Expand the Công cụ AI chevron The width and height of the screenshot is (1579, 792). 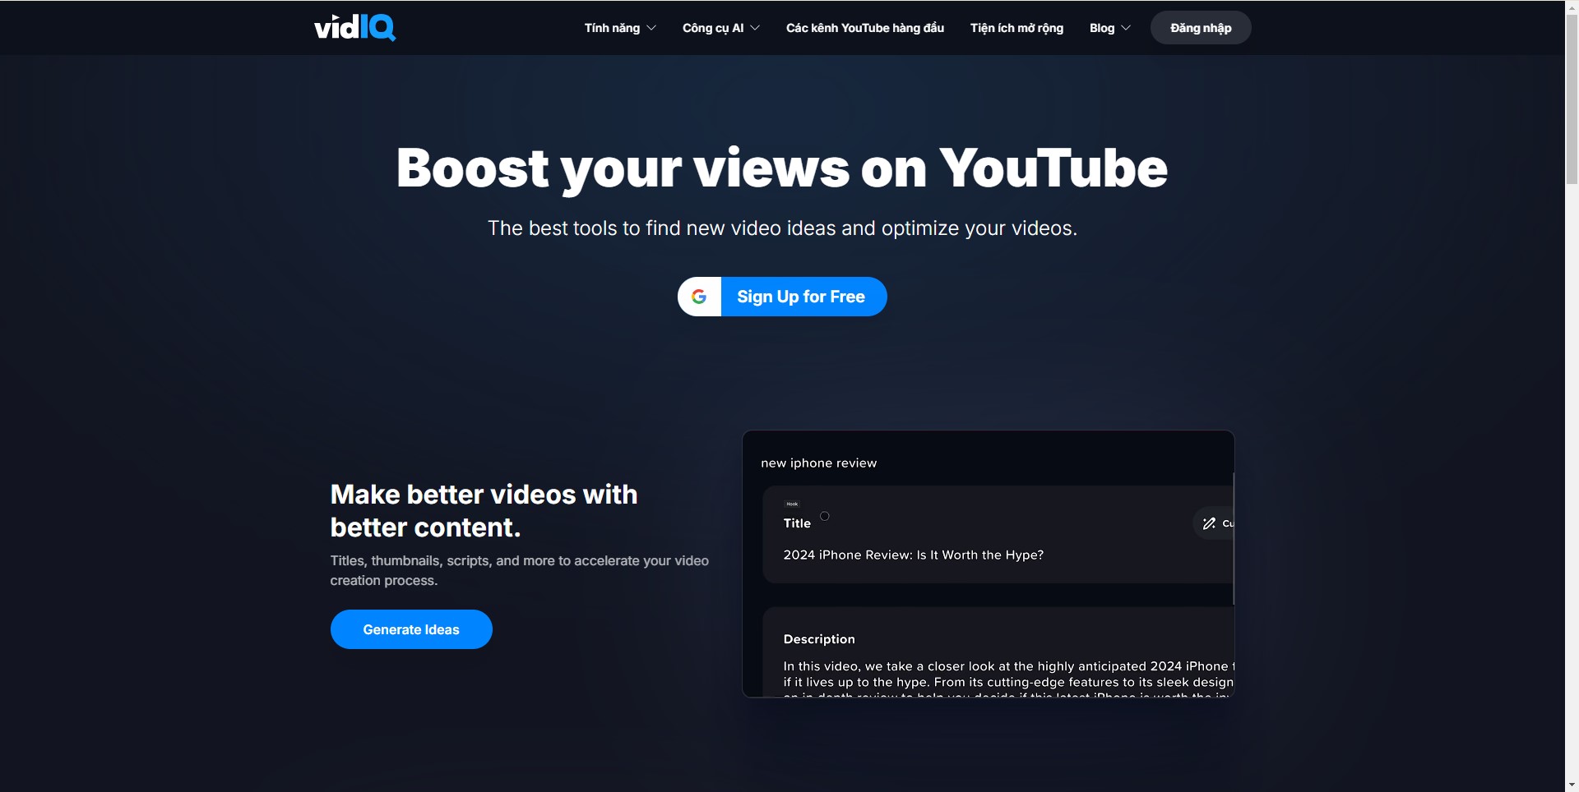755,28
